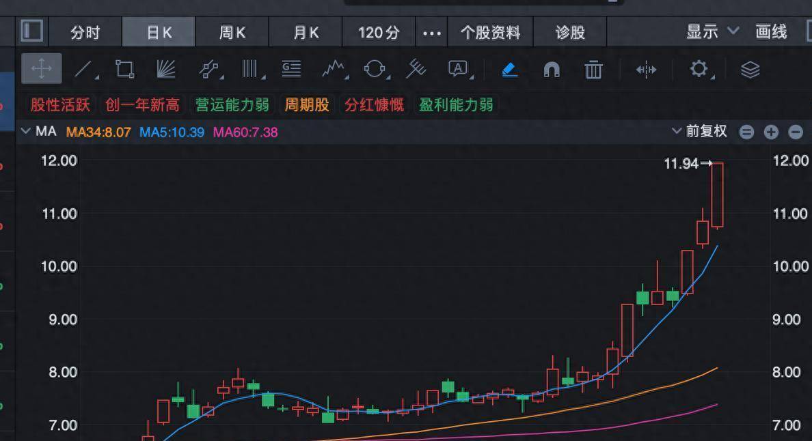Click the 营运能力弱 tag
The image size is (812, 441).
232,105
